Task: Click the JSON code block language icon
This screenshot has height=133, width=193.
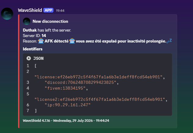Action: tap(29, 58)
